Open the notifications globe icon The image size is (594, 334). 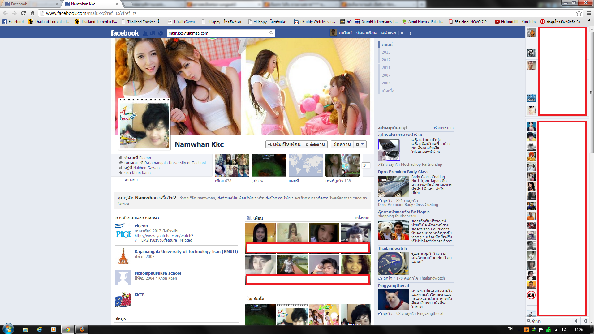point(160,33)
